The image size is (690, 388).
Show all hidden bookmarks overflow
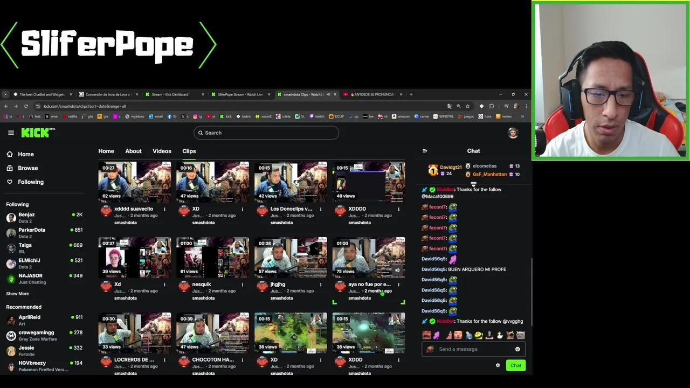(522, 116)
